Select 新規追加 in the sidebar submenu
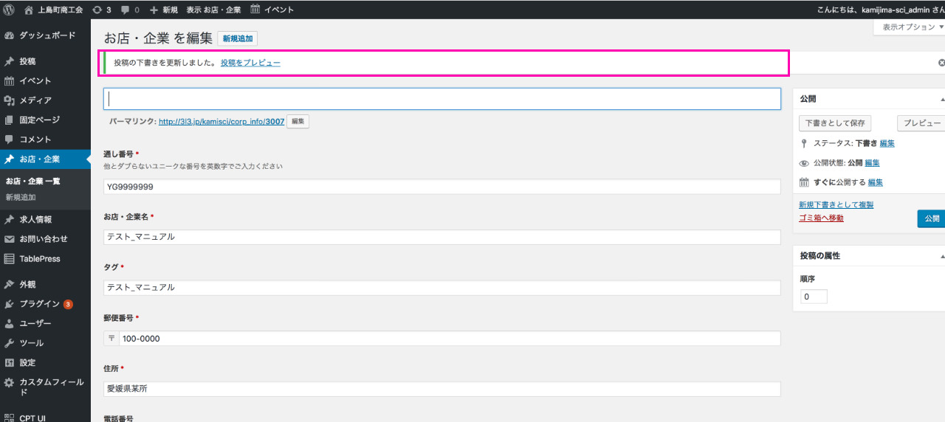Screen dimensions: 945x422 click(x=21, y=198)
